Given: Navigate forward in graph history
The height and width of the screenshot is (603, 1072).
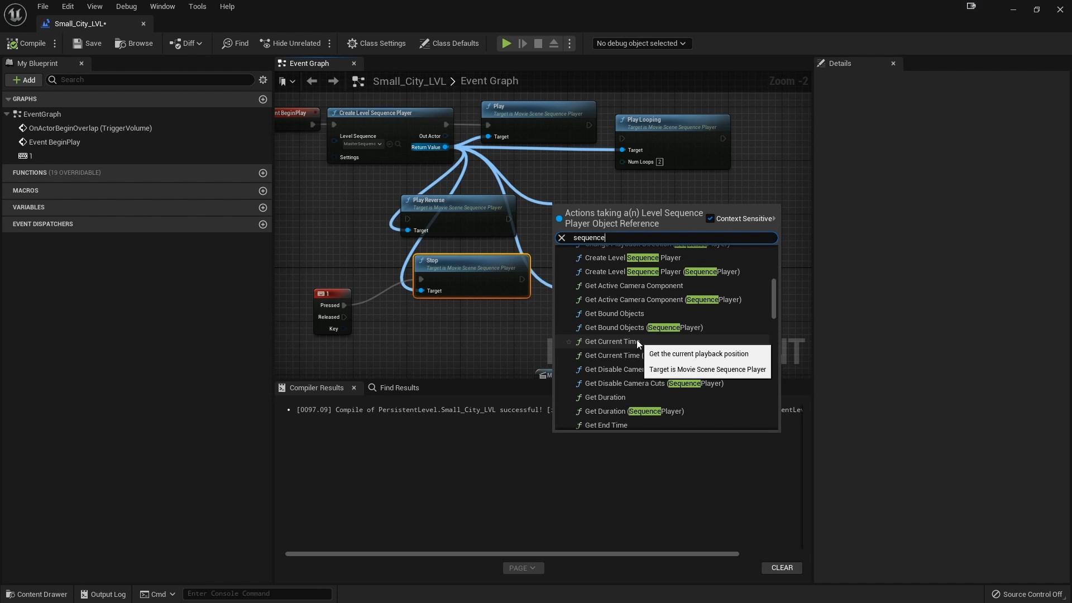Looking at the screenshot, I should click(333, 82).
